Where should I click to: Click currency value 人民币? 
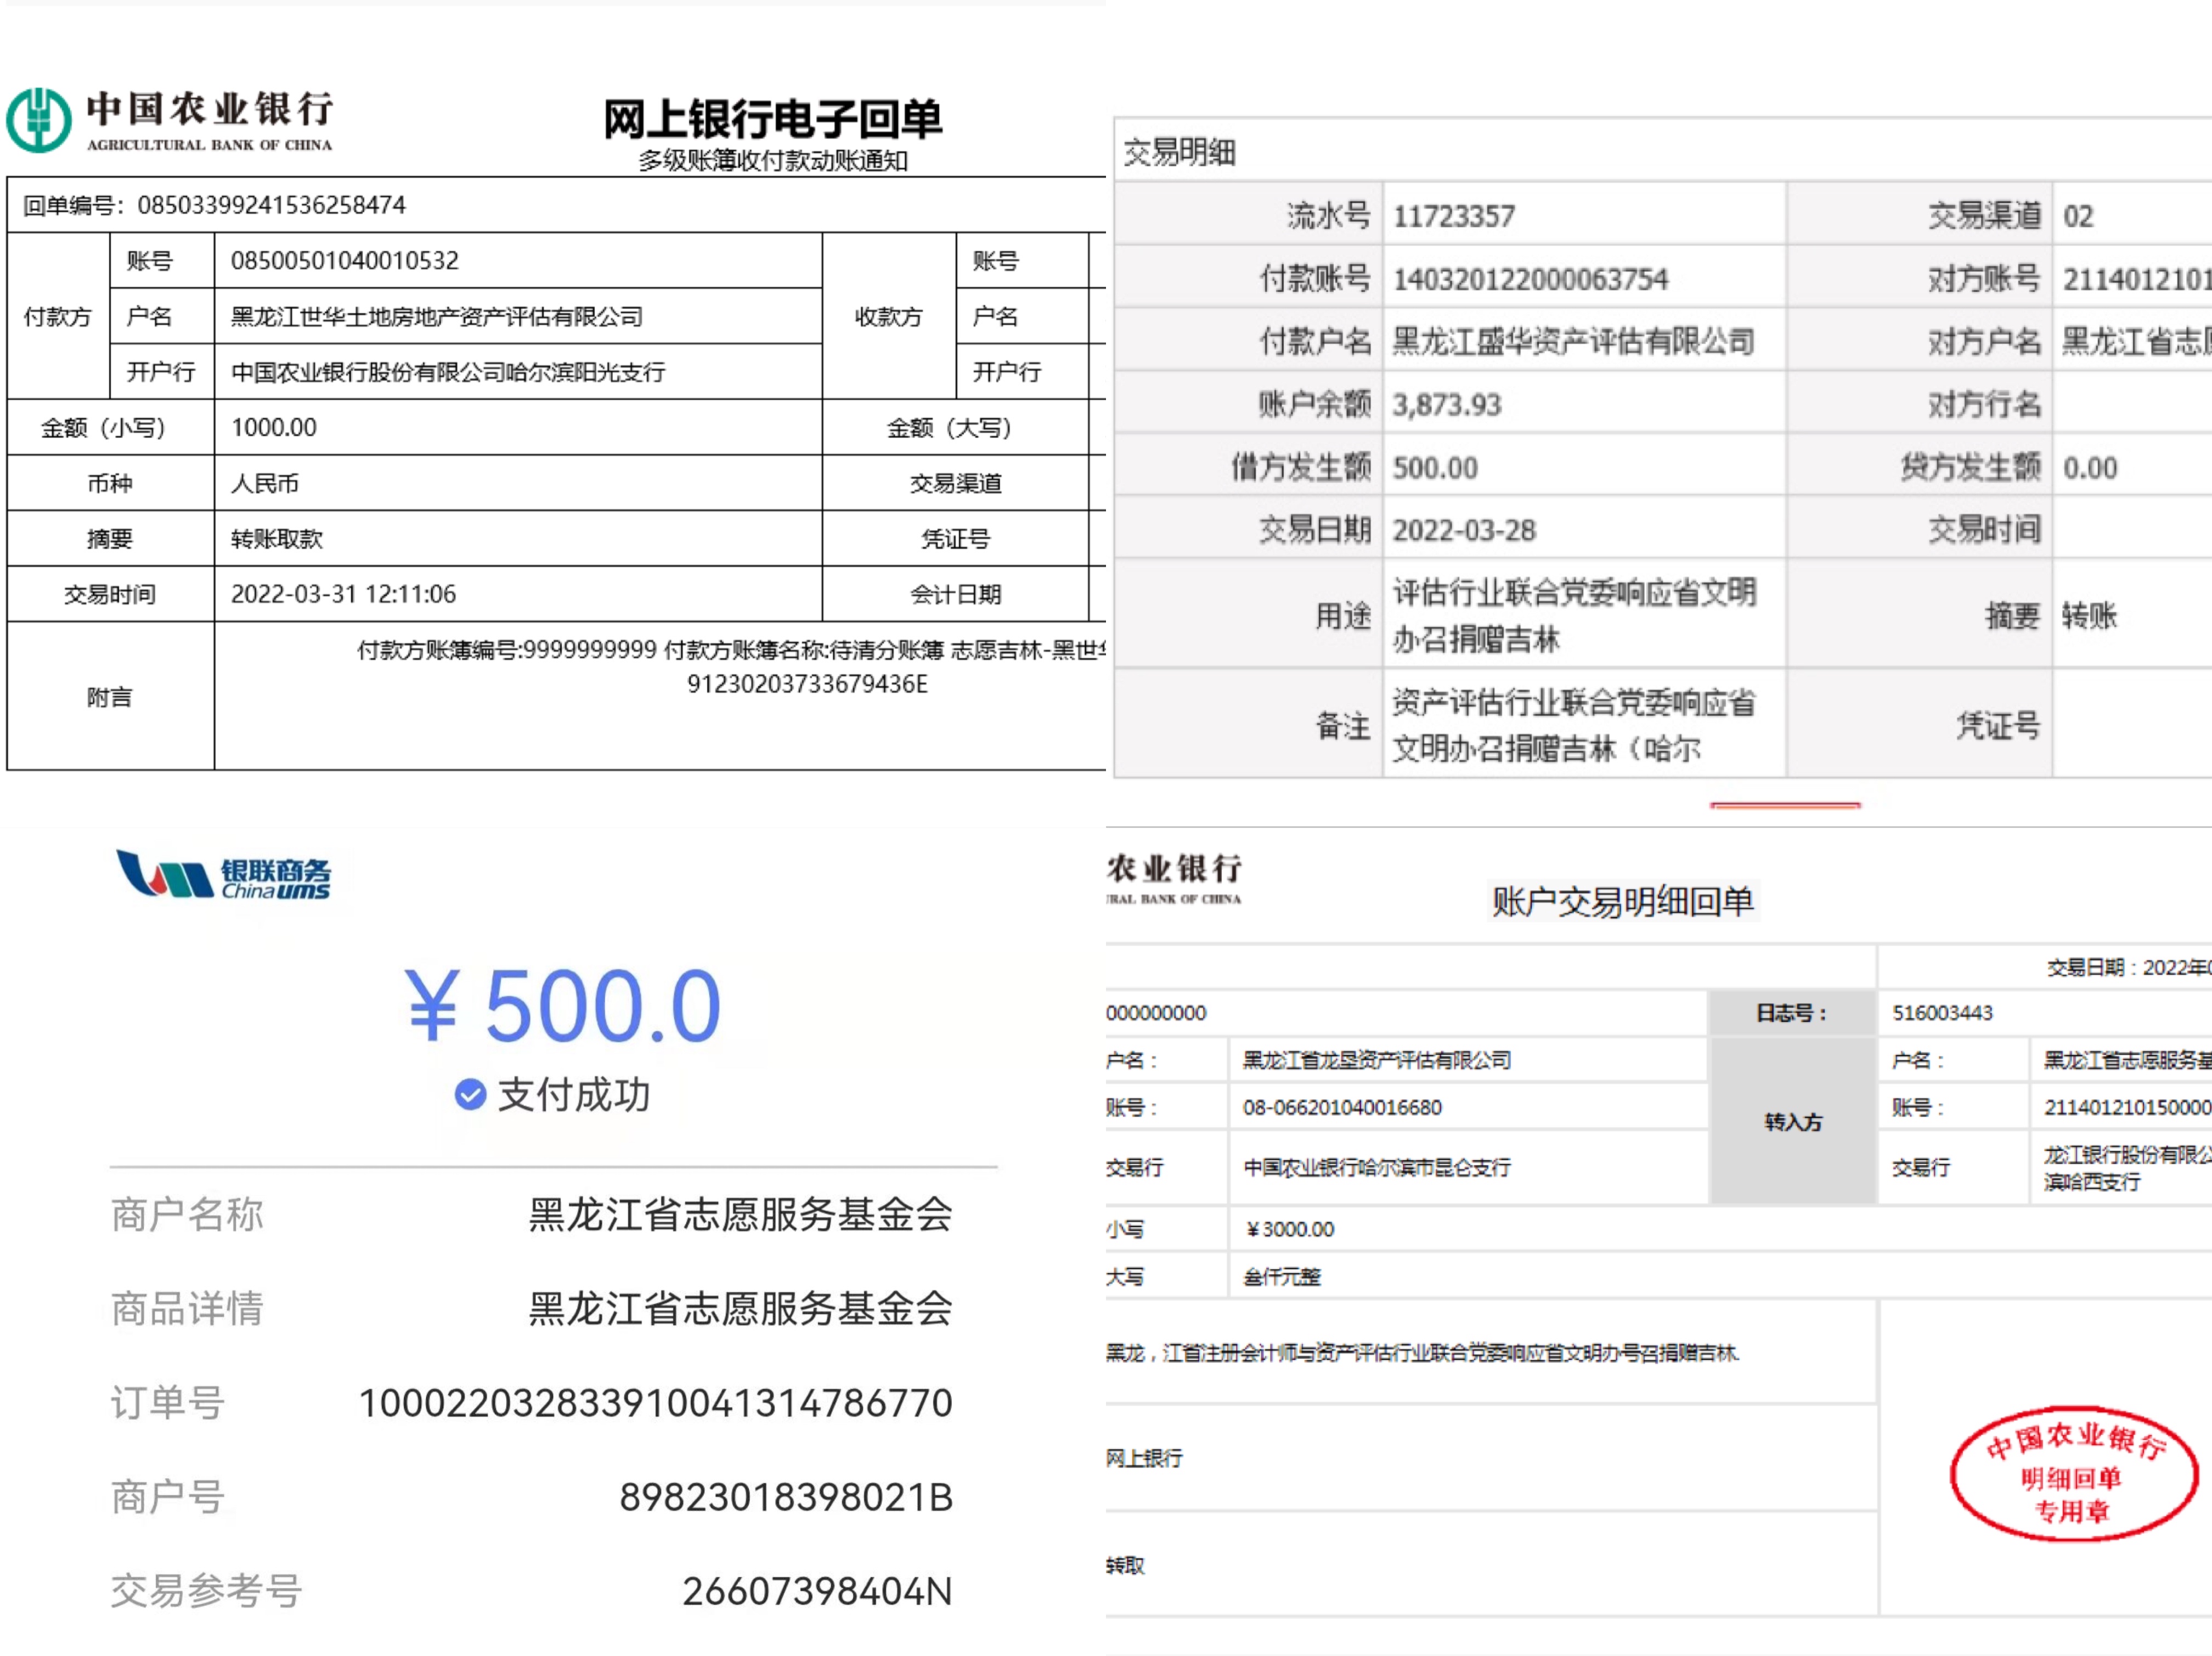pyautogui.click(x=265, y=483)
